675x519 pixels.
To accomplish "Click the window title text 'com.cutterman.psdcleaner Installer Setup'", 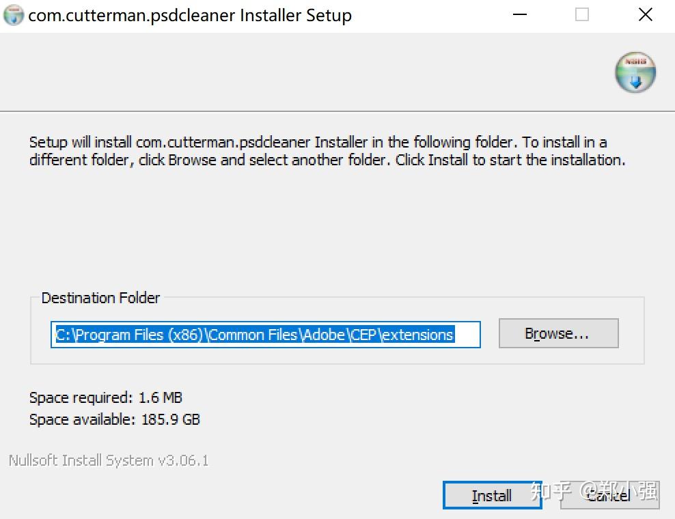I will pyautogui.click(x=190, y=16).
